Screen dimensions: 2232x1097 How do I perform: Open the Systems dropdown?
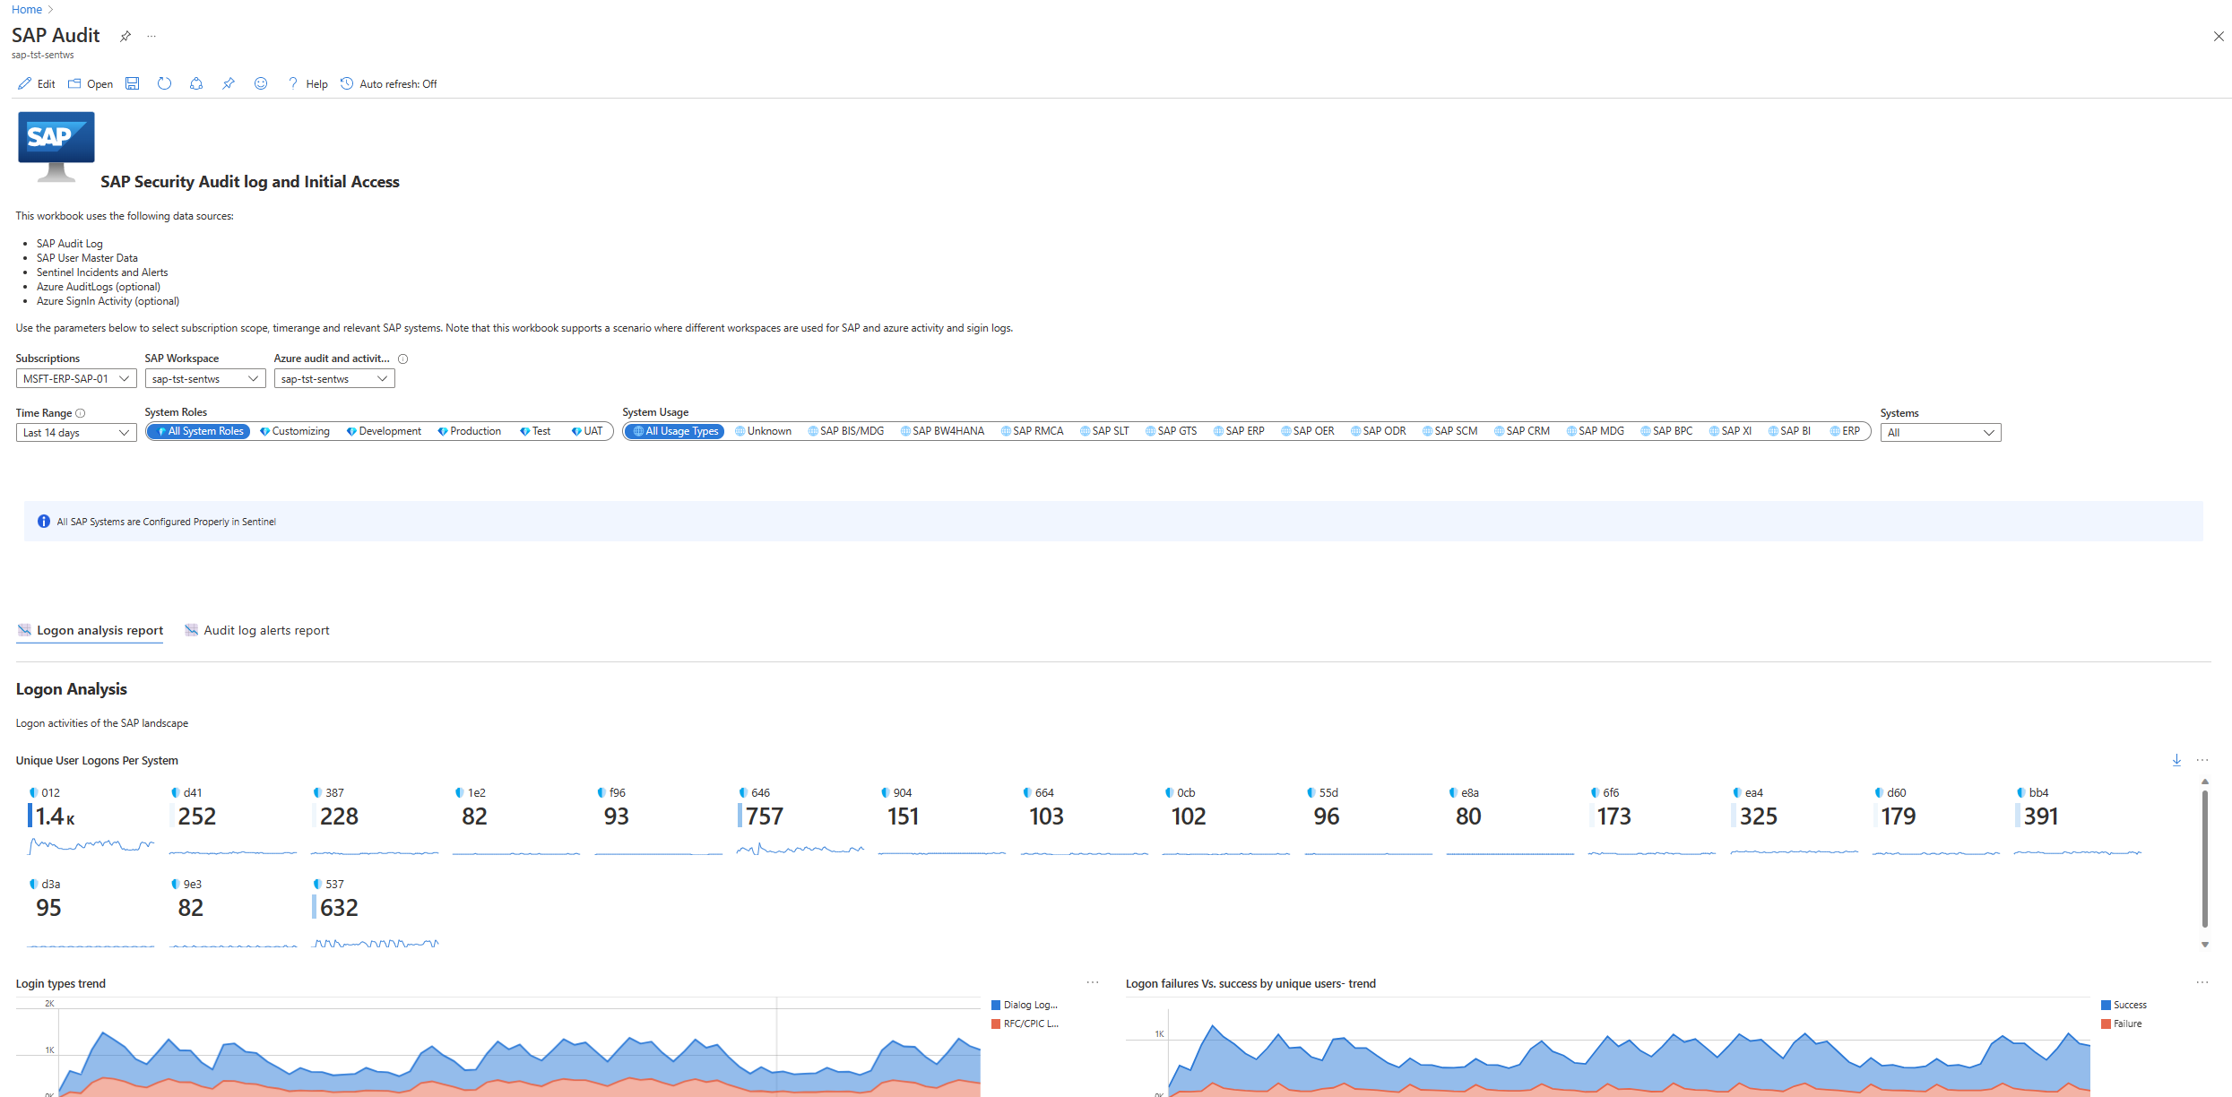[1941, 433]
